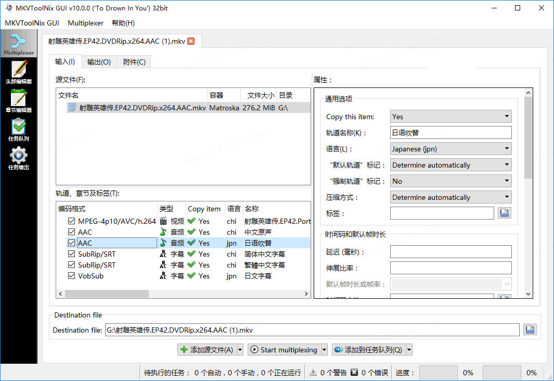Click the warning triangle icon in status bar
The width and height of the screenshot is (554, 381).
313,373
